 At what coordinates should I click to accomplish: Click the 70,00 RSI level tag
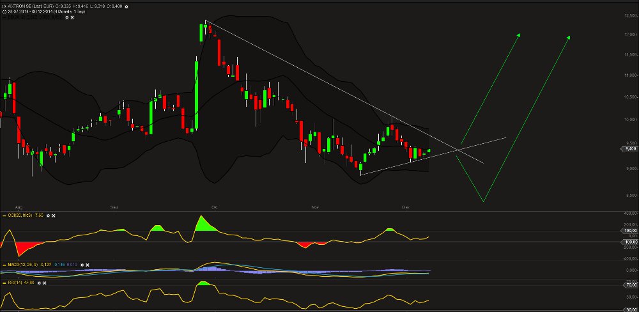pyautogui.click(x=631, y=285)
